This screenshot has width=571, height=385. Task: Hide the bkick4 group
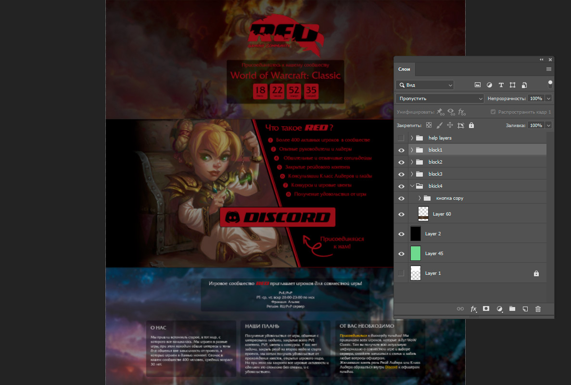401,186
